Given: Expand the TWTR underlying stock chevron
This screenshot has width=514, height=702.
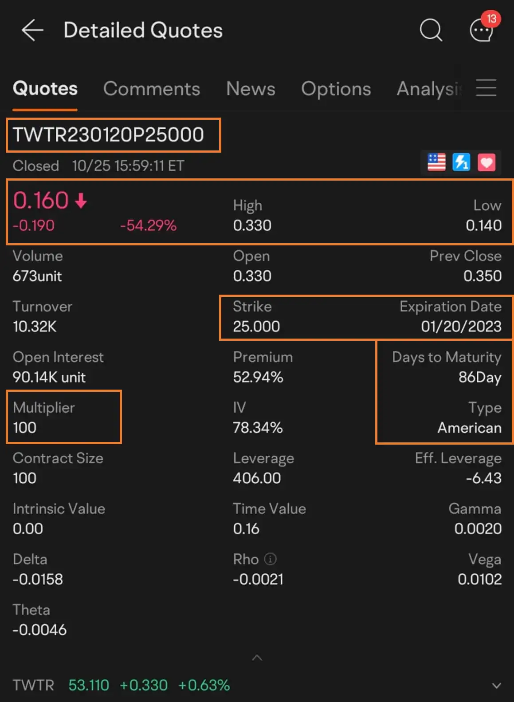Looking at the screenshot, I should (496, 686).
